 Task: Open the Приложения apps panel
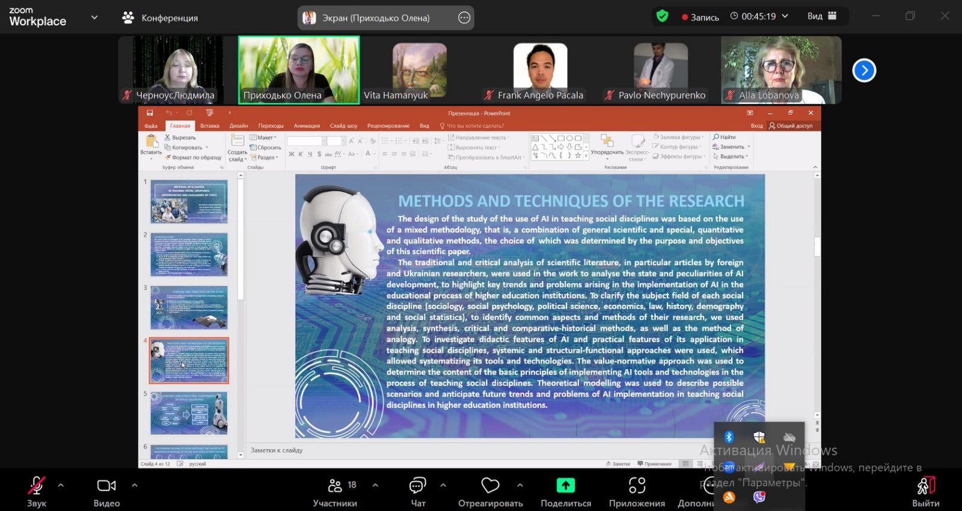pyautogui.click(x=637, y=491)
